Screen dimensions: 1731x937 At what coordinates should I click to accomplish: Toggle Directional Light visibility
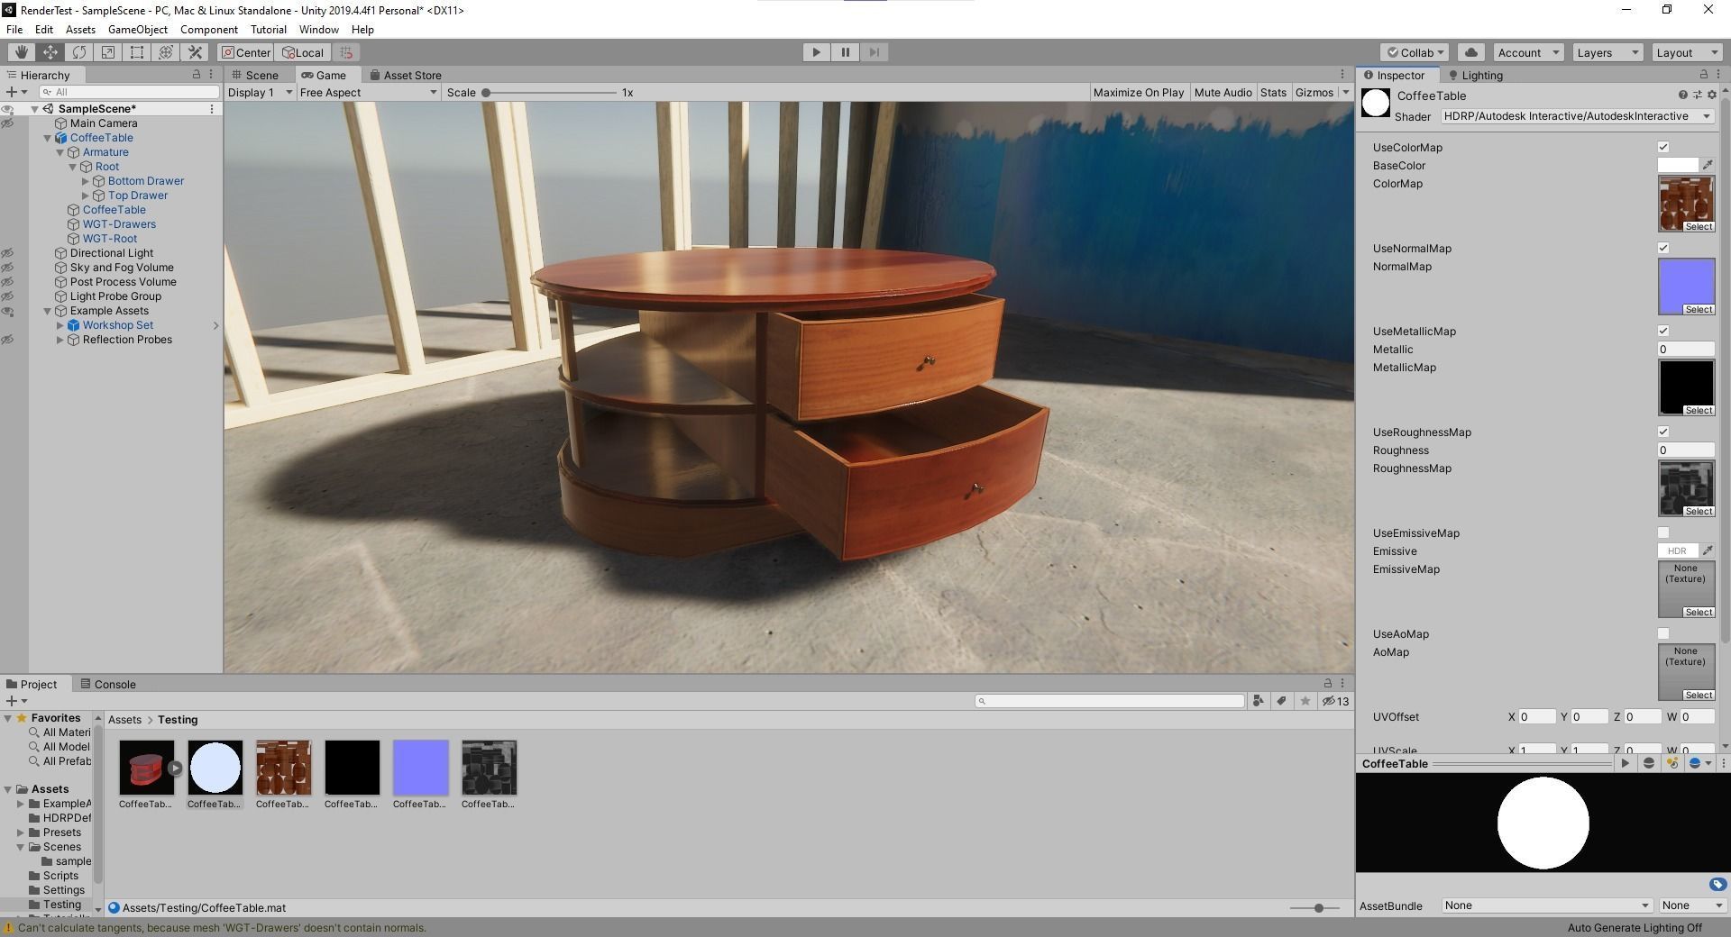click(x=7, y=253)
